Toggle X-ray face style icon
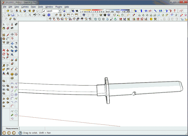 pos(84,15)
